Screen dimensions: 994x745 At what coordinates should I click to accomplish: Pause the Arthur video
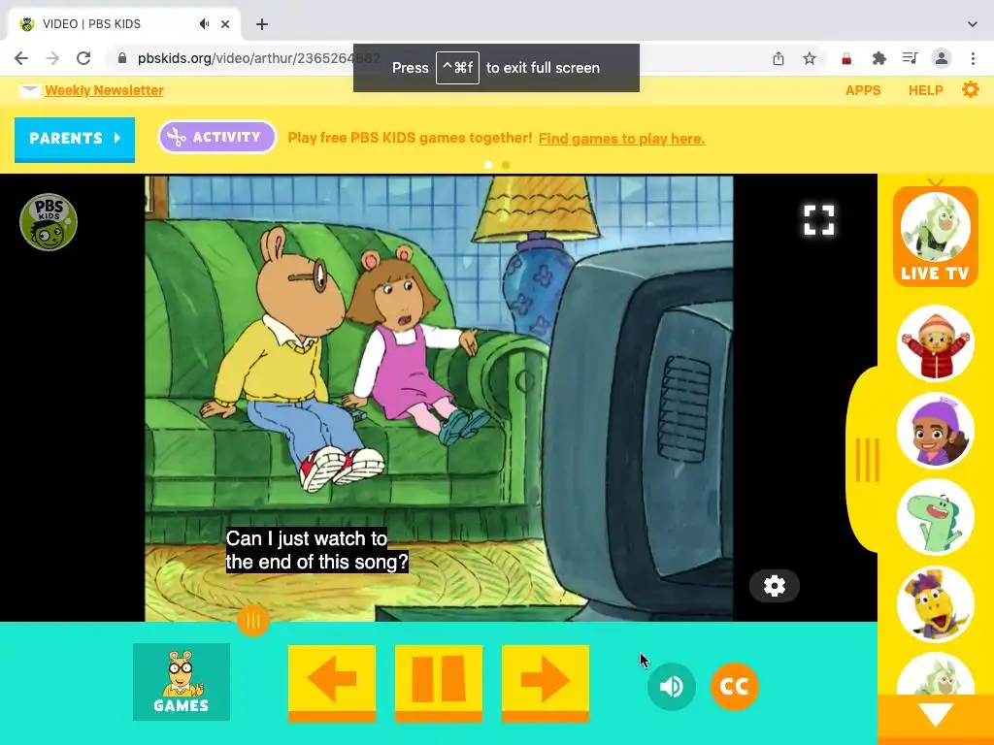(439, 684)
